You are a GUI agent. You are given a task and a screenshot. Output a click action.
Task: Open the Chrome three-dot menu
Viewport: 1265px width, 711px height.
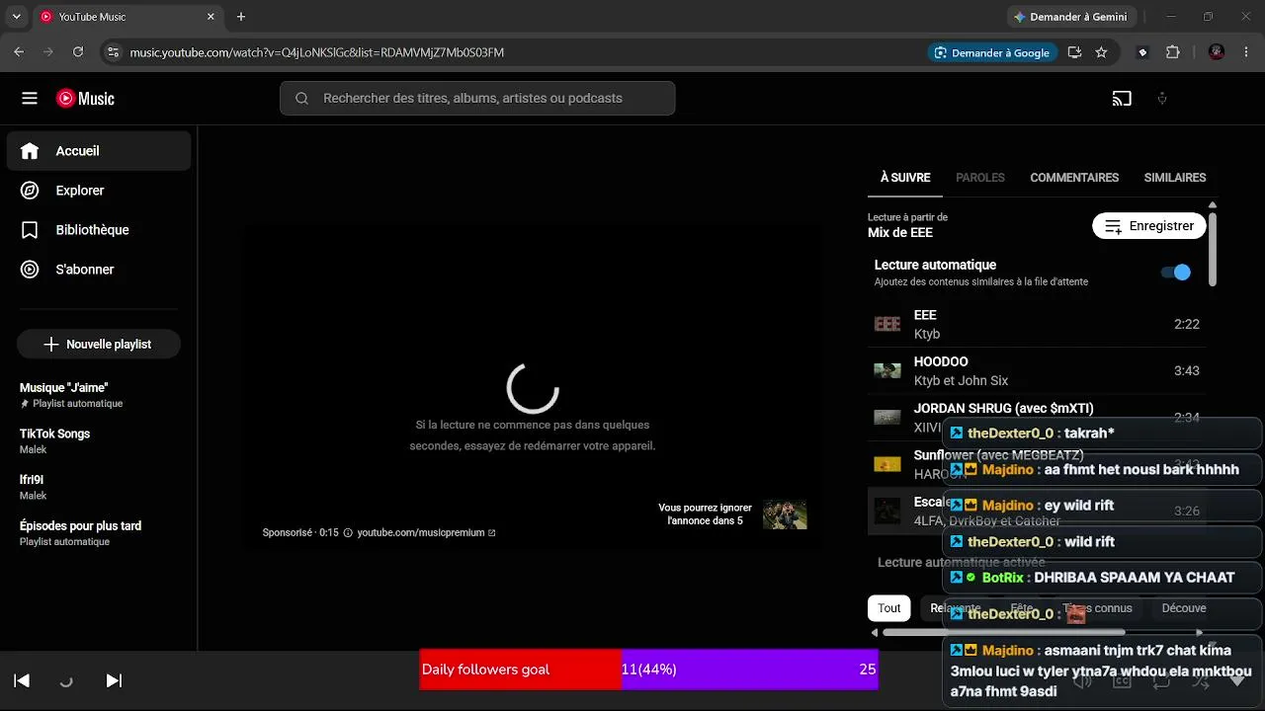tap(1245, 52)
